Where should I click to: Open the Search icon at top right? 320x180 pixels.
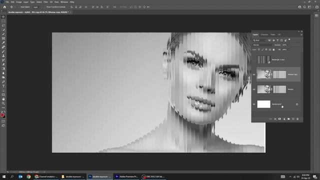click(x=304, y=7)
